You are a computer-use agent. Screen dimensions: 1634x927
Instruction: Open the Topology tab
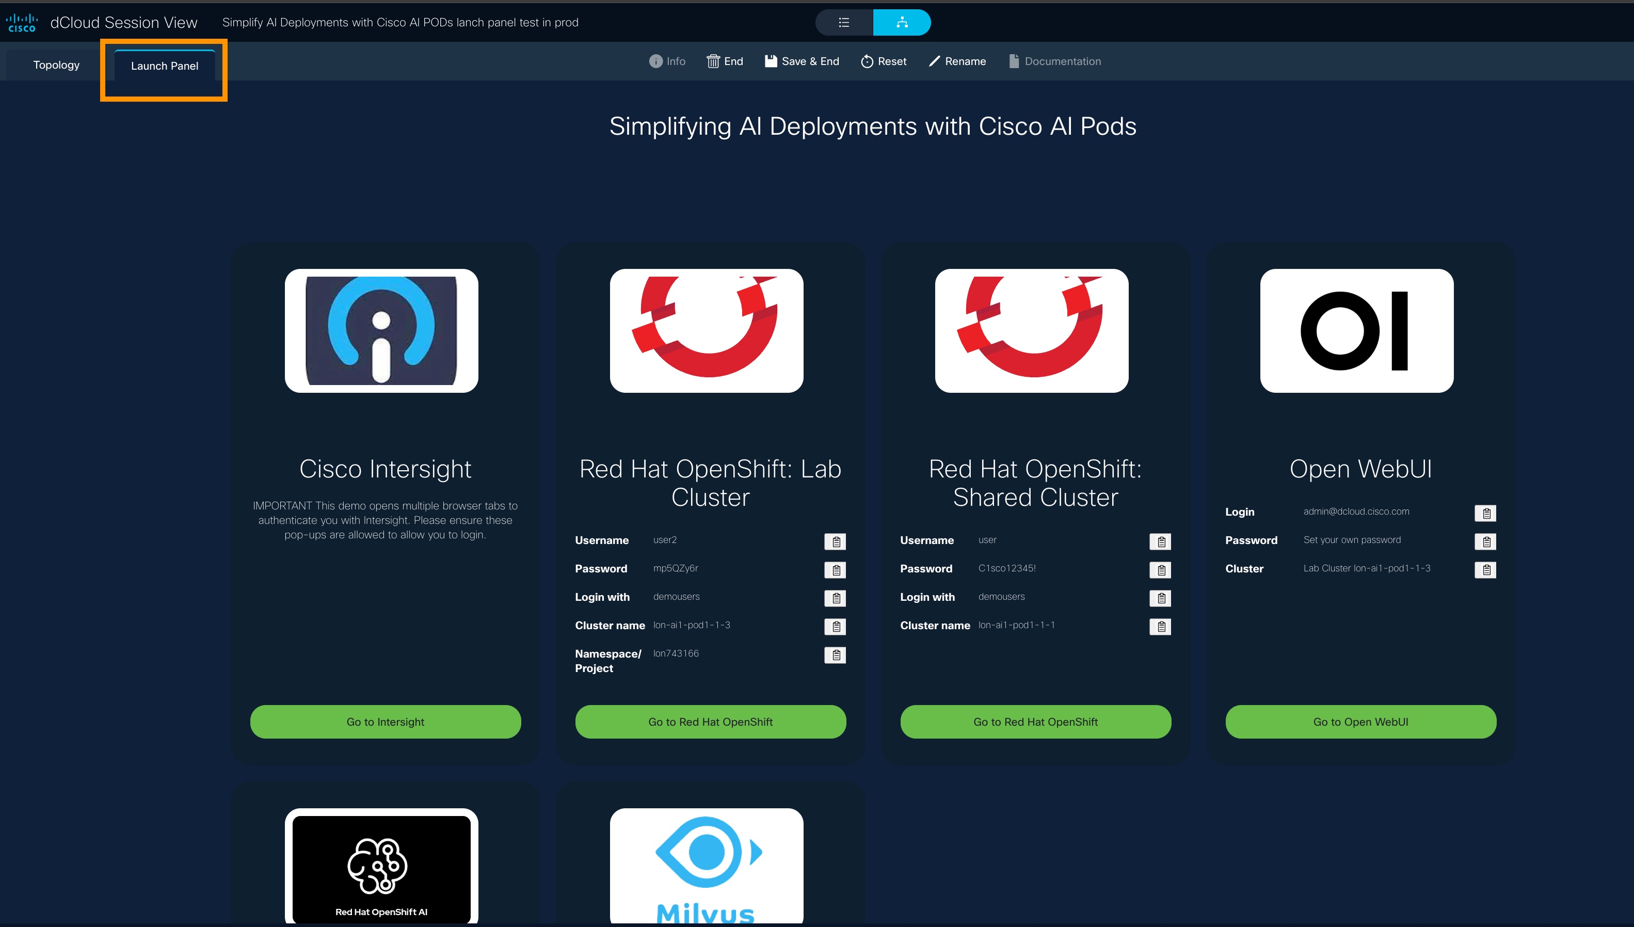[x=56, y=65]
